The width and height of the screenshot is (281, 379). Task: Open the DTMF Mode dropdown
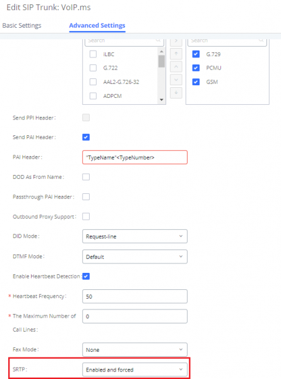[135, 256]
